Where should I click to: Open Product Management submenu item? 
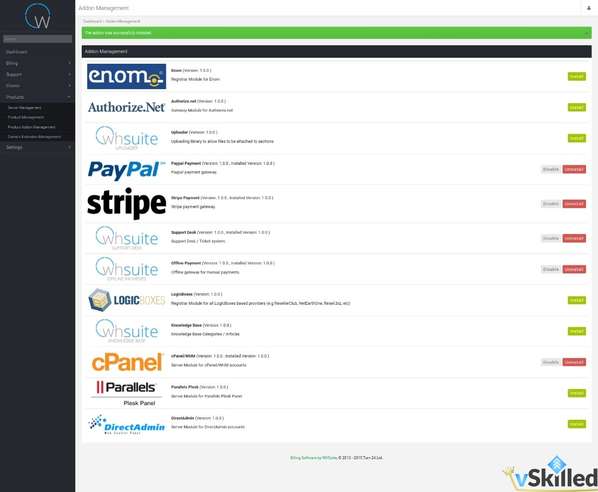tap(37, 118)
